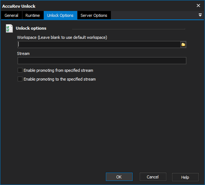This screenshot has height=185, width=205.
Task: Click the Workspace label text
Action: click(x=62, y=37)
